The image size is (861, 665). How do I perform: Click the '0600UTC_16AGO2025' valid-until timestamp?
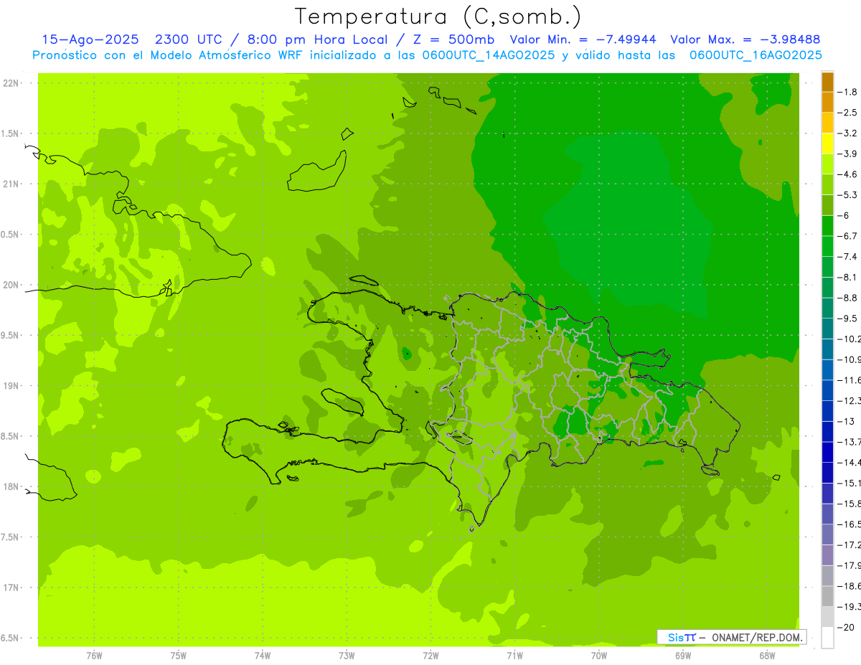(x=756, y=56)
